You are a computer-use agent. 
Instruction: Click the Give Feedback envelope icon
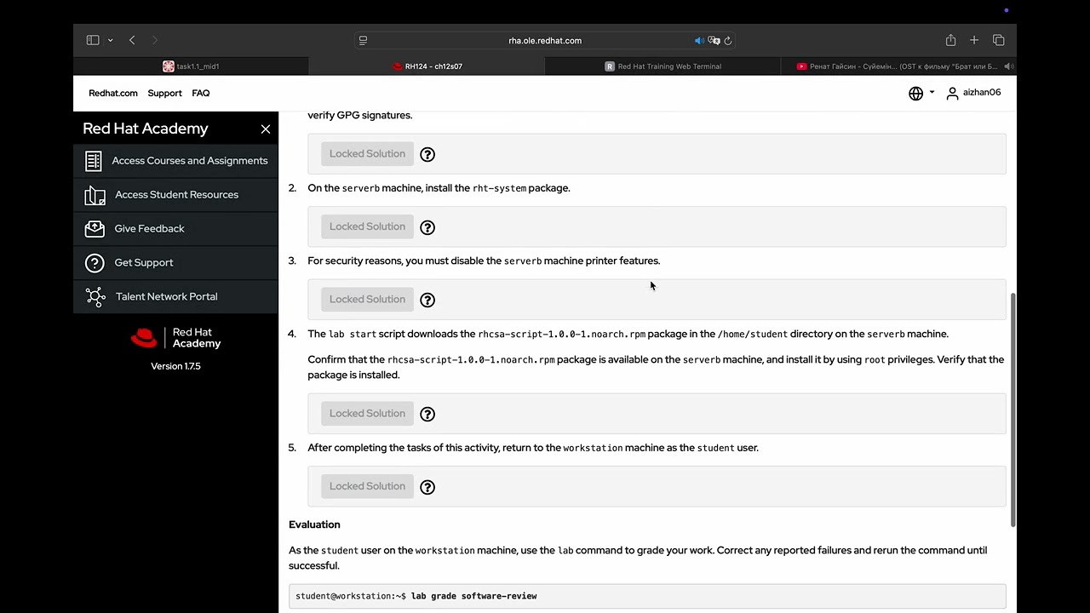pos(95,229)
